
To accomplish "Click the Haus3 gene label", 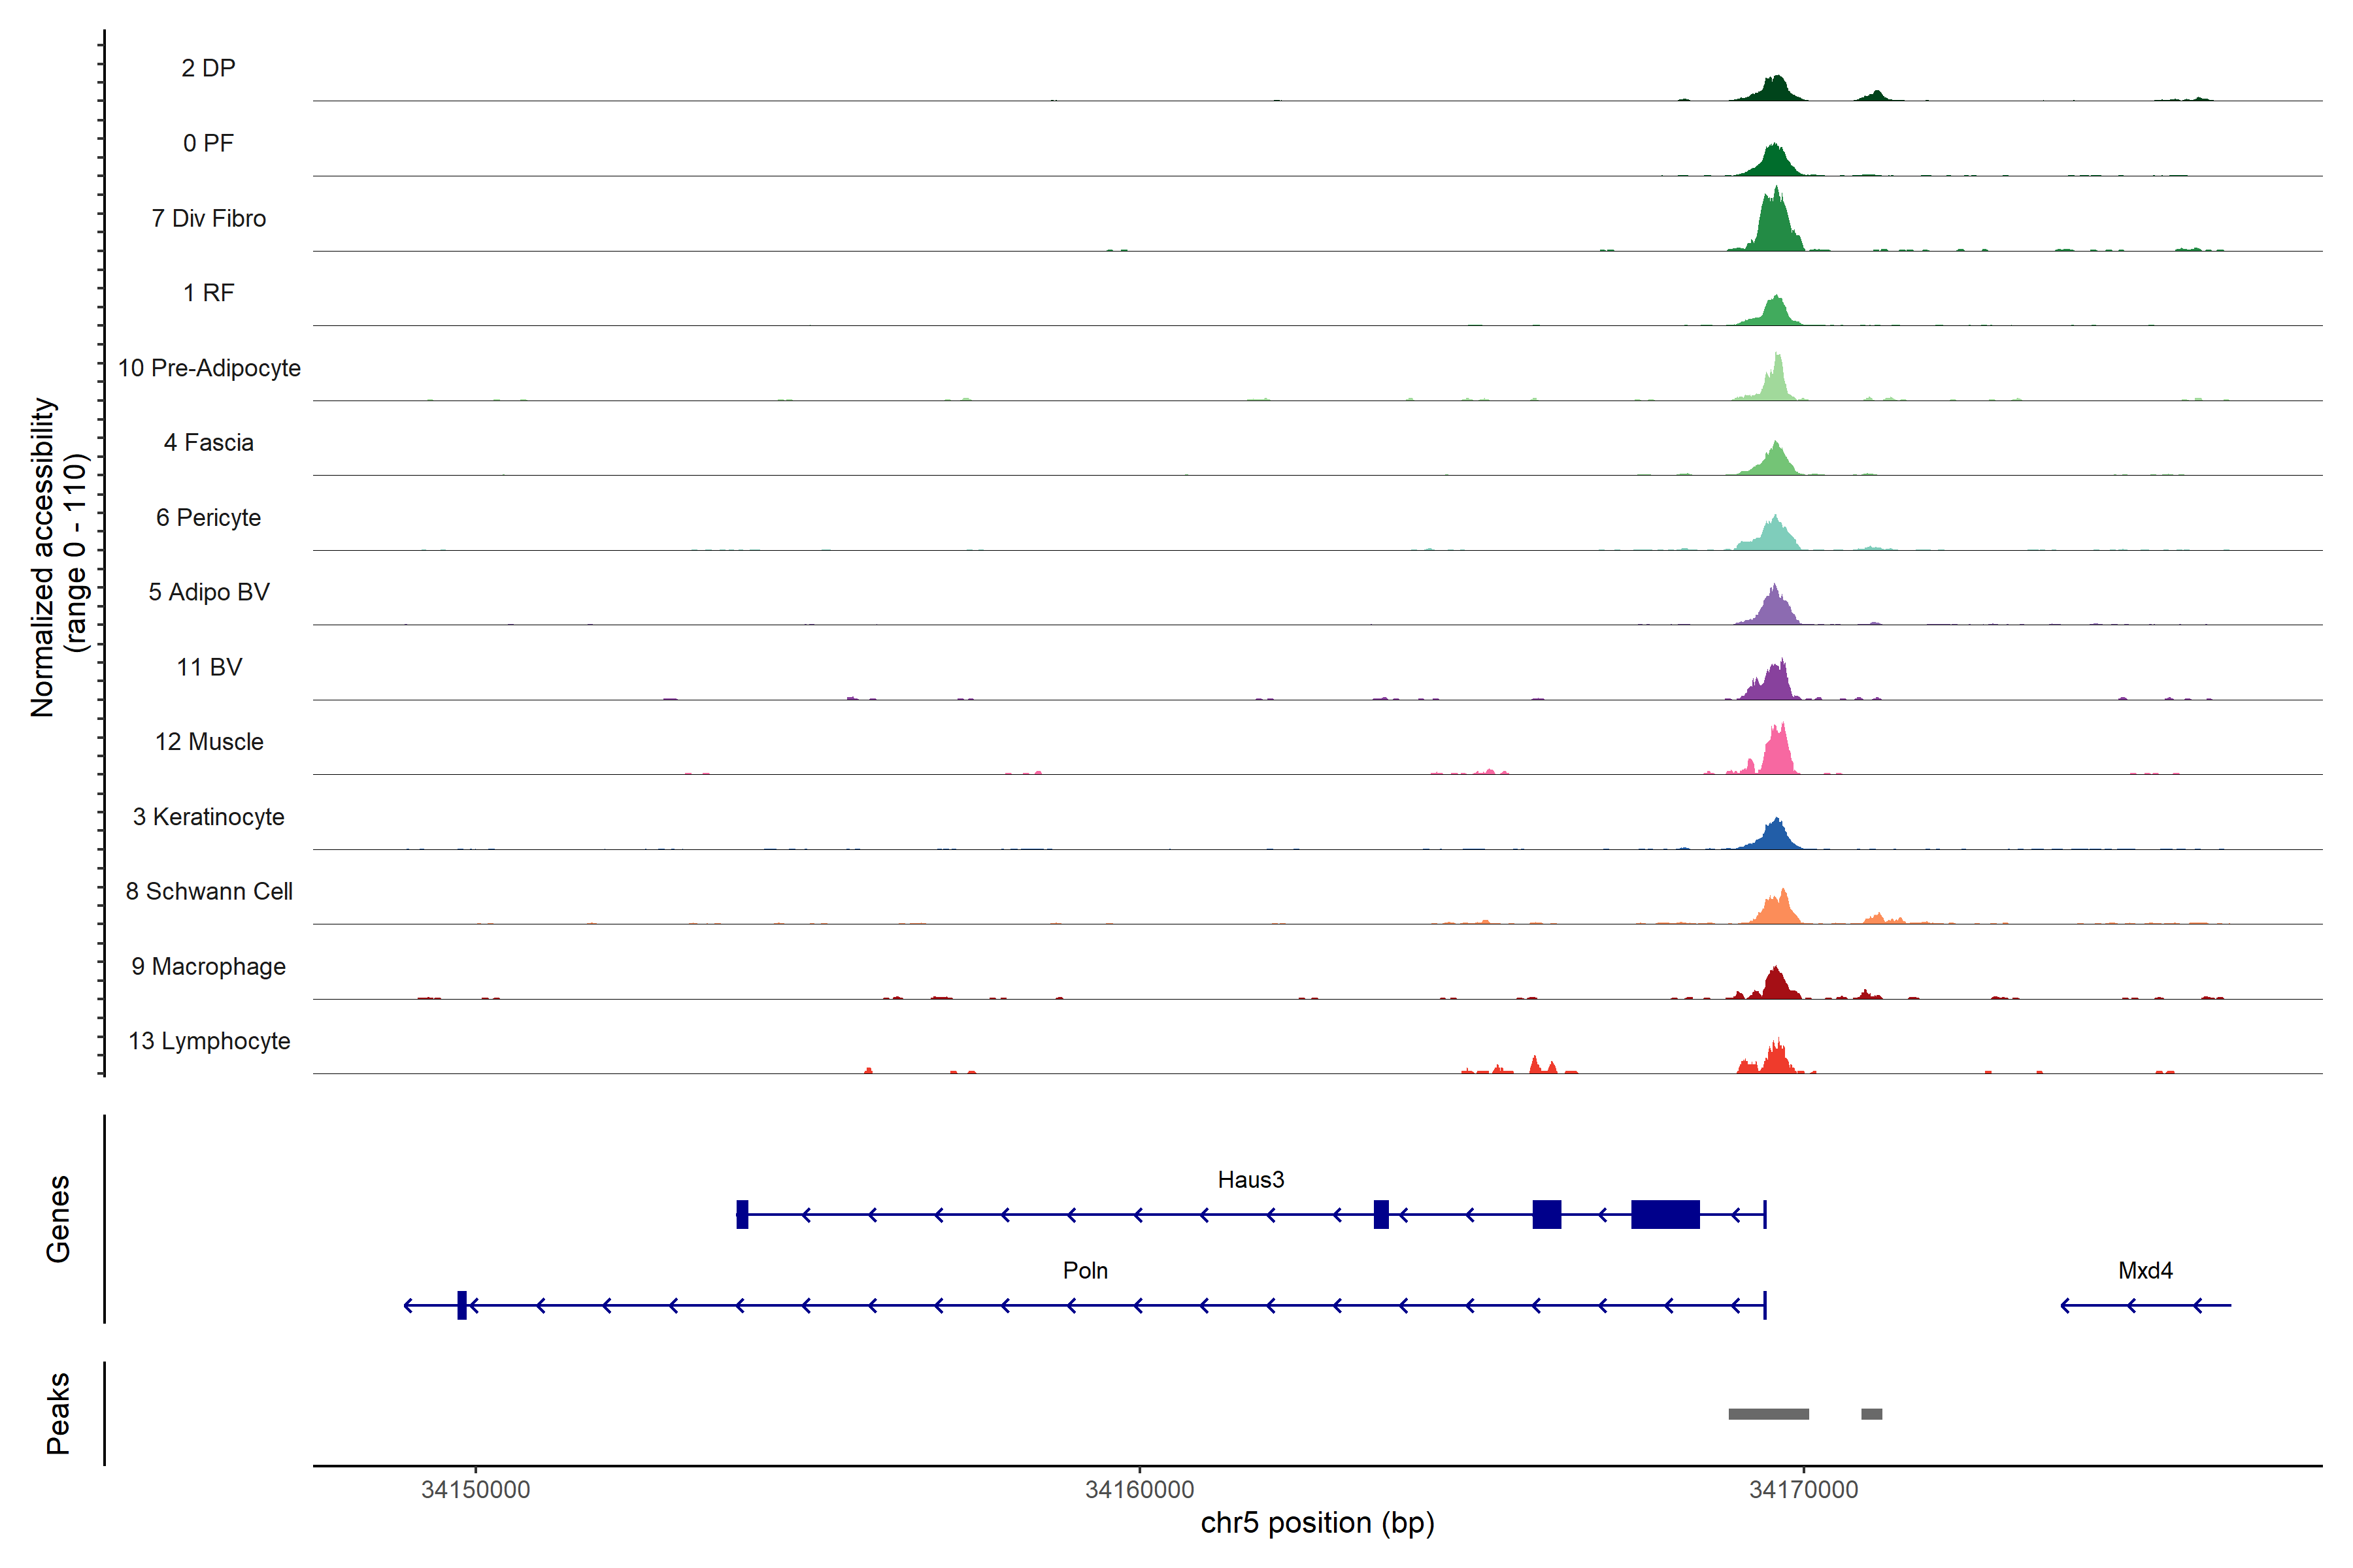I will [x=1250, y=1179].
